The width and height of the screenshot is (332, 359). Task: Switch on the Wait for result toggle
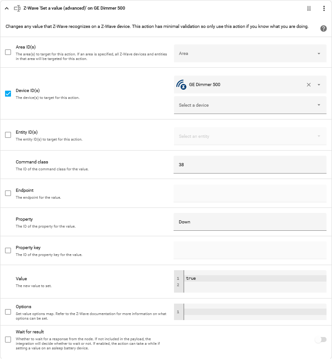click(321, 340)
